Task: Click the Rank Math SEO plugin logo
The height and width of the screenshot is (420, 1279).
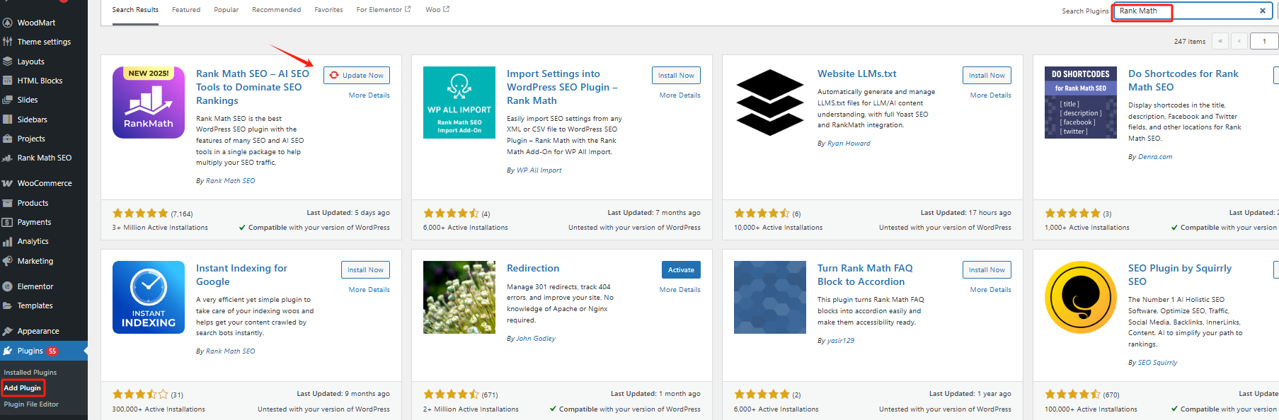Action: pos(149,103)
